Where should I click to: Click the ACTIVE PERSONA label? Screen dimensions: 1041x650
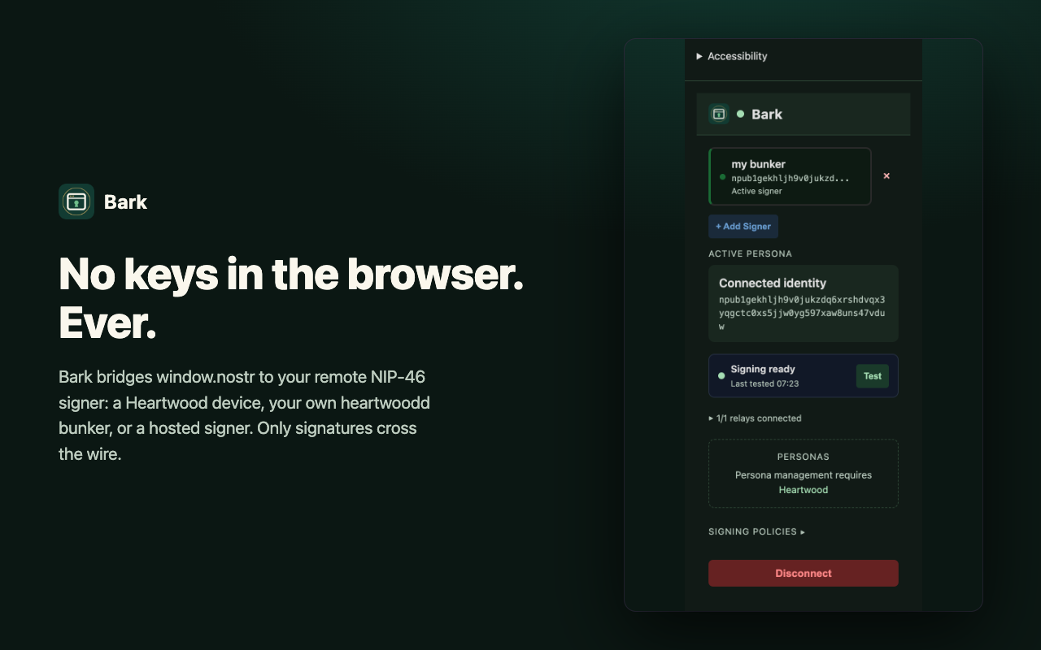pos(750,253)
